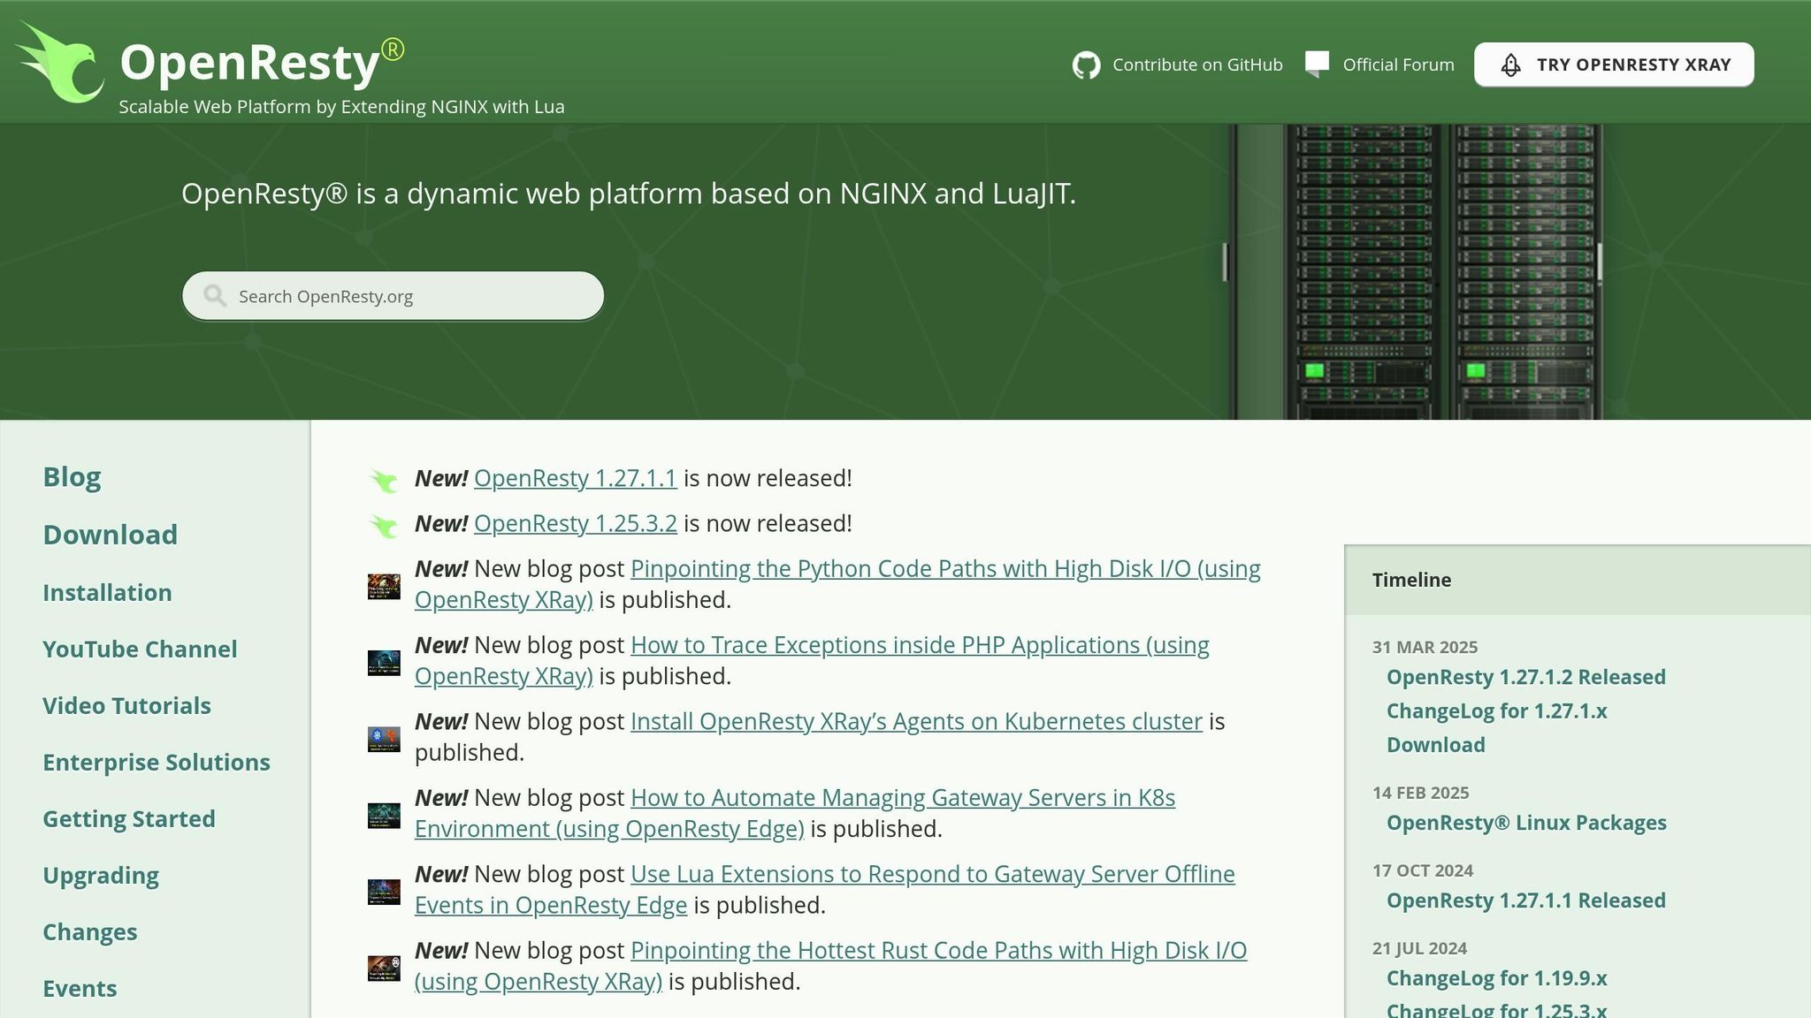Image resolution: width=1811 pixels, height=1018 pixels.
Task: Open OpenResty 1.27.1.2 Released timeline entry
Action: [1525, 677]
